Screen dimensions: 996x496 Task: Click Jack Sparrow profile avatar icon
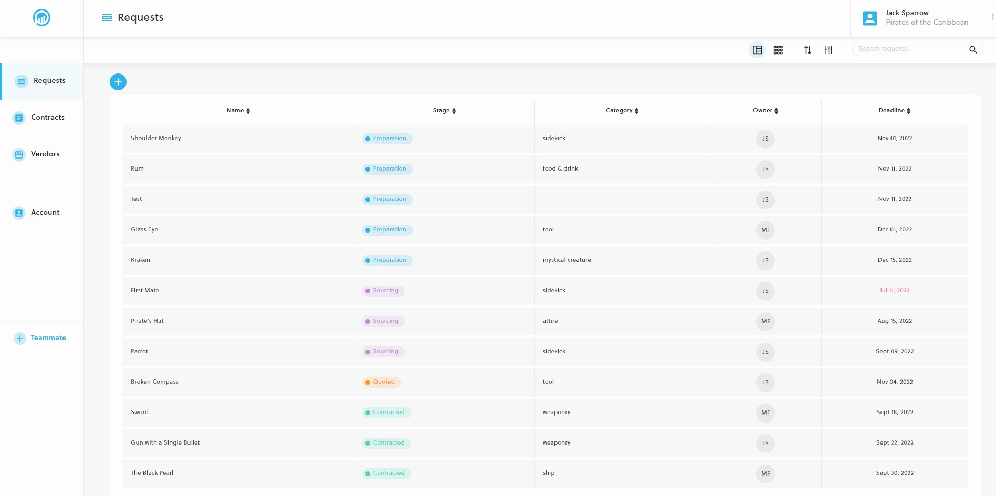click(x=869, y=18)
